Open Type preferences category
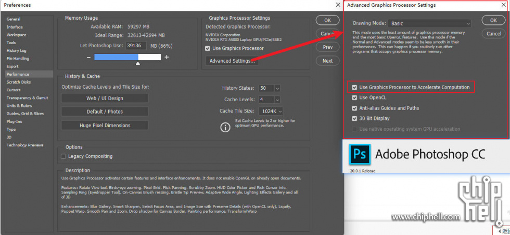The image size is (510, 235). [11, 129]
